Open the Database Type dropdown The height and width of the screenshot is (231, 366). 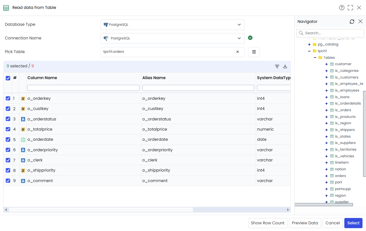173,25
